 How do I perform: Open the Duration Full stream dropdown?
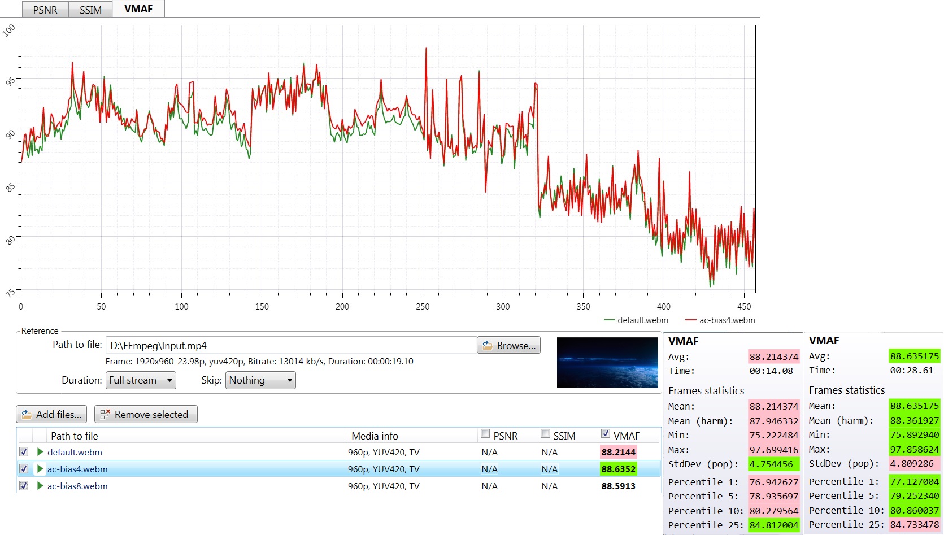(x=141, y=380)
